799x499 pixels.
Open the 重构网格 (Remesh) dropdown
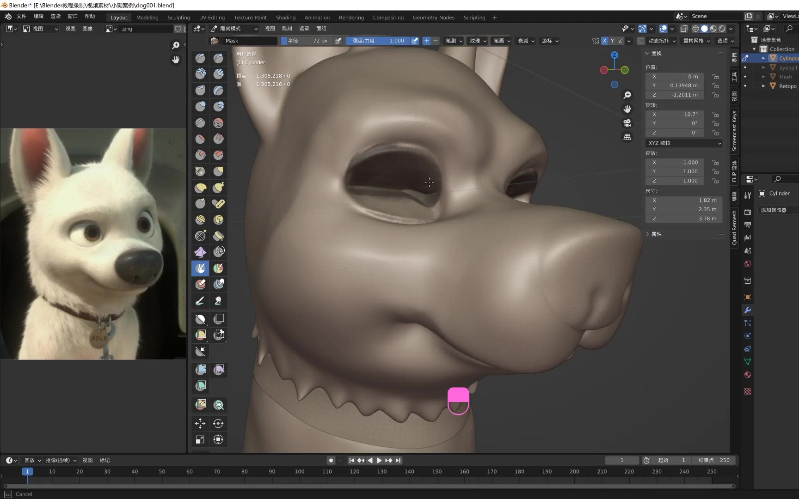point(697,41)
